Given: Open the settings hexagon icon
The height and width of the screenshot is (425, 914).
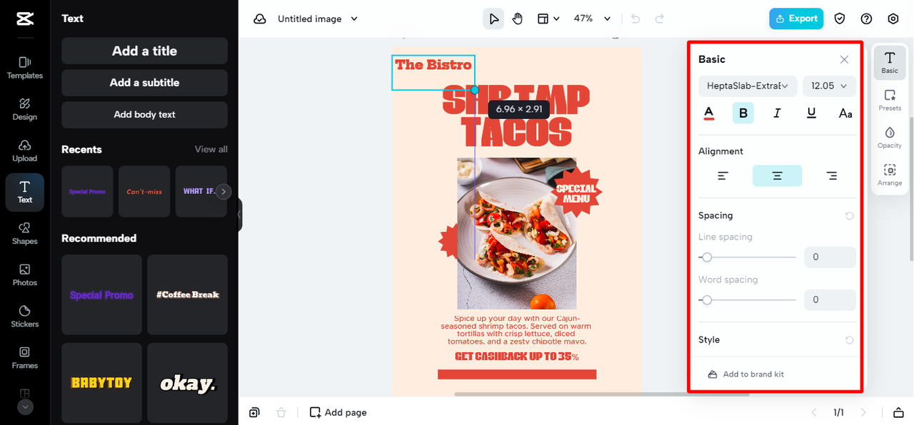Looking at the screenshot, I should point(893,19).
